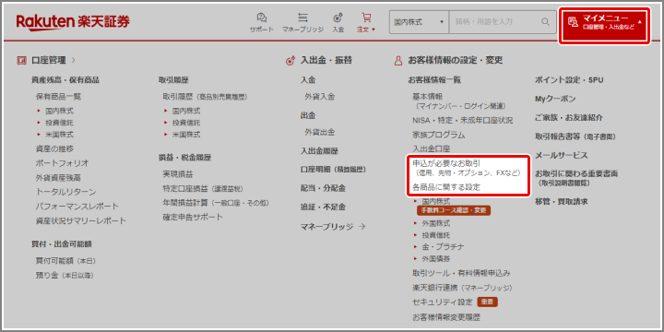The height and width of the screenshot is (332, 664).
Task: Open 家族プログラム
Action: [x=439, y=135]
